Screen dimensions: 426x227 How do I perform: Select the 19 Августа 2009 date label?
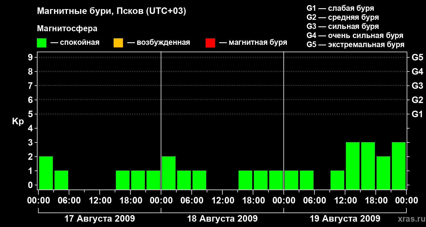(345, 218)
